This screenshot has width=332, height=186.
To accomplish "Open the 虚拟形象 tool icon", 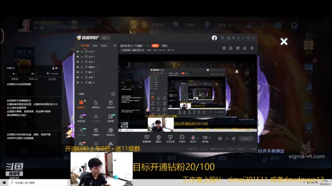I will click(x=81, y=131).
